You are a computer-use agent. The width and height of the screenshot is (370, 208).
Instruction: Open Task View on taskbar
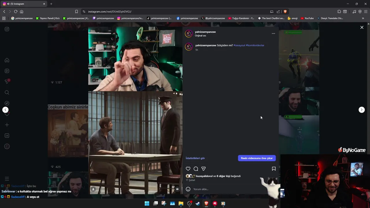156,203
